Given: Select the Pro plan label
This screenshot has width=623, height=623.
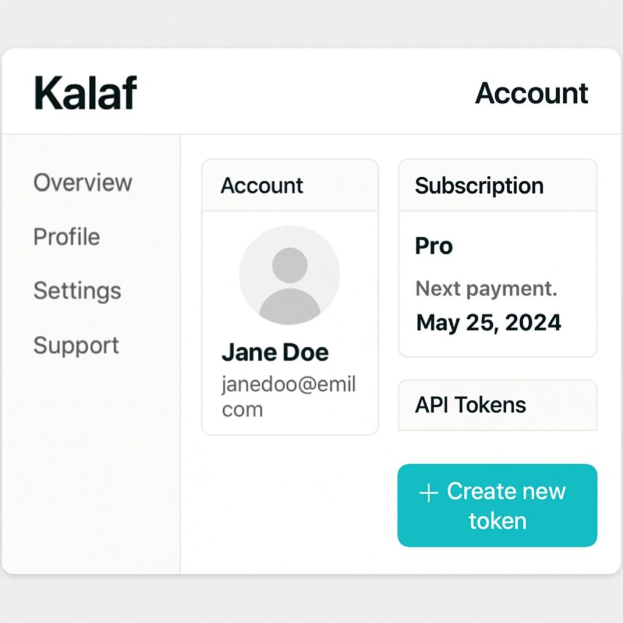Looking at the screenshot, I should (x=433, y=246).
